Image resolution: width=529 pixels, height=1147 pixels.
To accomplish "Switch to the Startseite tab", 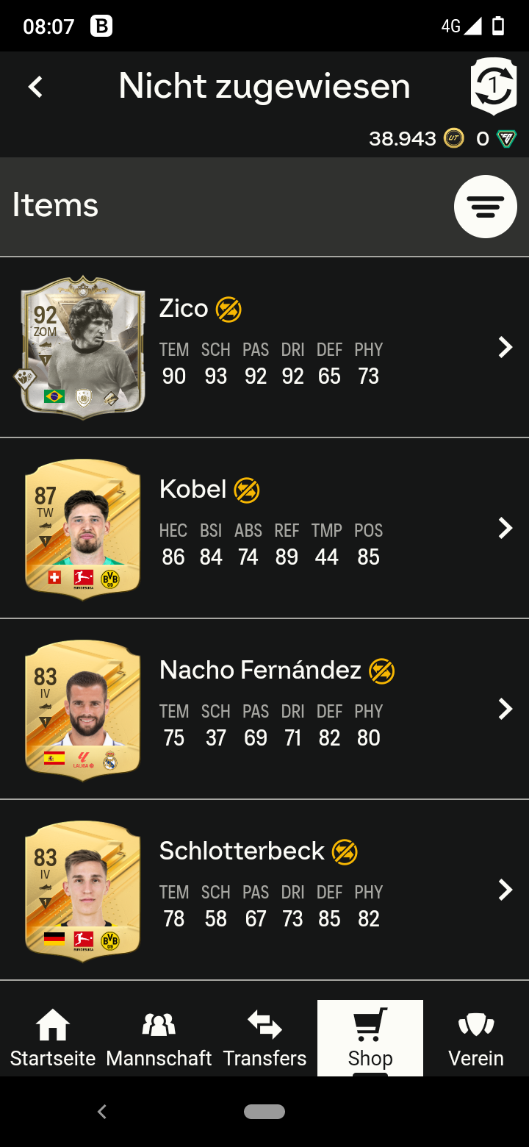I will (53, 1038).
